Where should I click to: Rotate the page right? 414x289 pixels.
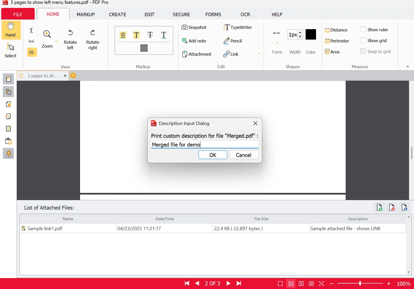(x=93, y=39)
